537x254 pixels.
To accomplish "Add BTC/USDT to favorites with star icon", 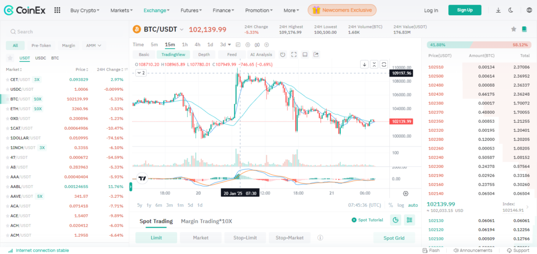I will [514, 29].
